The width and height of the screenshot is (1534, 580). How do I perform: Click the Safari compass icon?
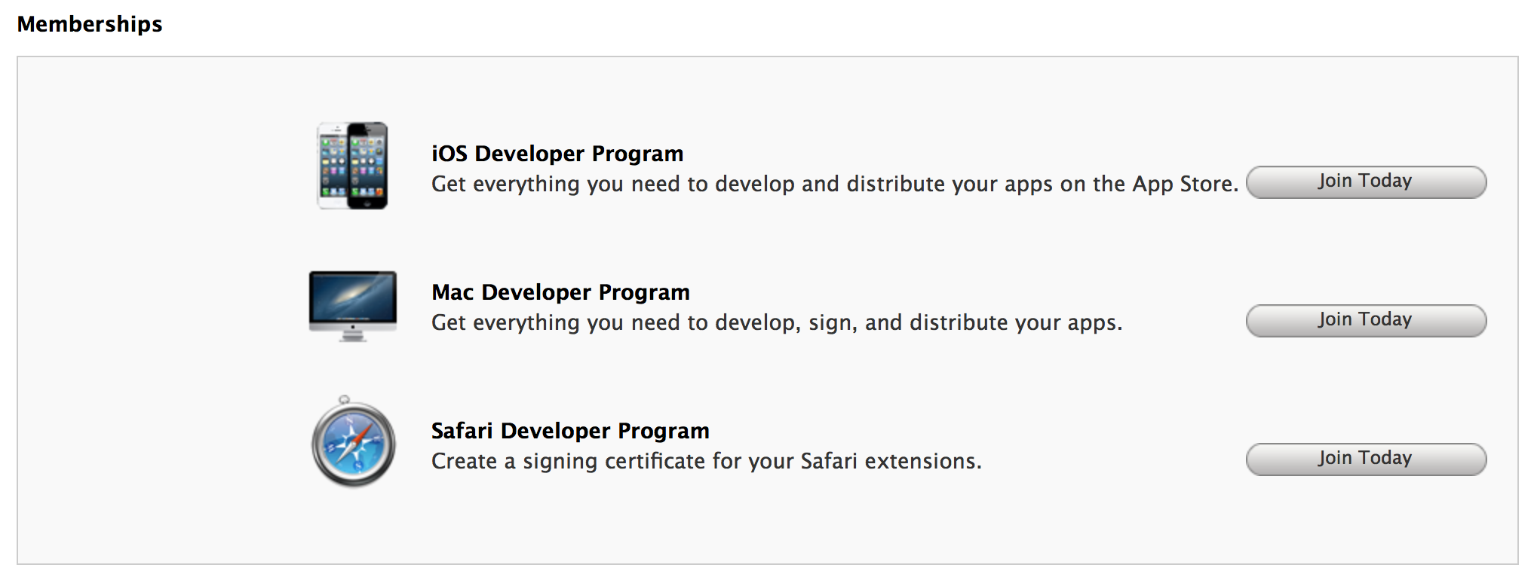click(353, 441)
